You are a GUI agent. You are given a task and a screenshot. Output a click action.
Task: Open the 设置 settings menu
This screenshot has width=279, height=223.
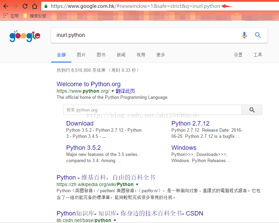coord(238,55)
